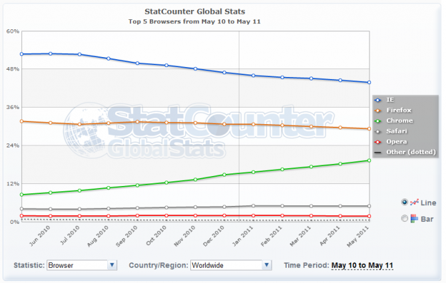Click the Browser statistic combo box
The height and width of the screenshot is (283, 446).
tap(77, 265)
